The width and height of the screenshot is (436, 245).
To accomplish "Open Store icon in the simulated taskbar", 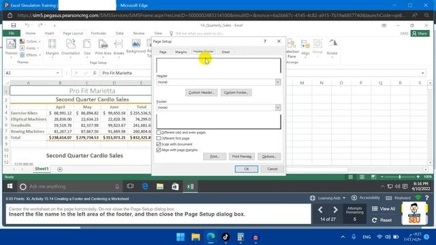I will click(x=175, y=186).
